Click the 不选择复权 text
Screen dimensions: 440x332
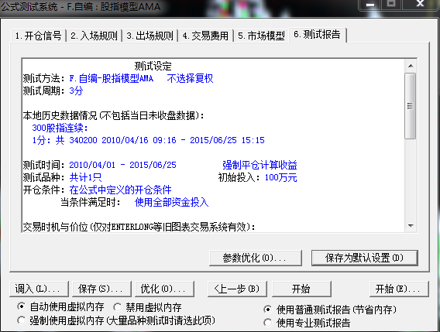[x=191, y=78]
